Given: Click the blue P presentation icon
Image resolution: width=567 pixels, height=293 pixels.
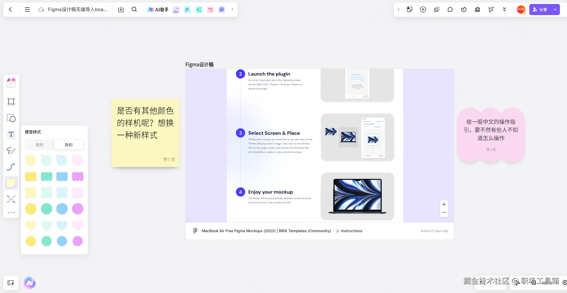Looking at the screenshot, I should 187,10.
